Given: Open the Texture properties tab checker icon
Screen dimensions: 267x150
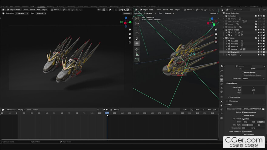Looking at the screenshot, I should [221, 118].
